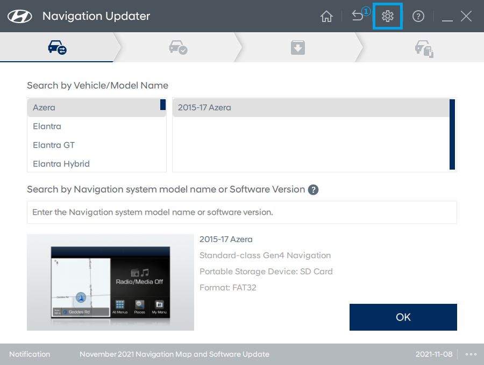Select 2015-17 Azera in the model list
Screen dimensions: 484x365
[x=204, y=107]
